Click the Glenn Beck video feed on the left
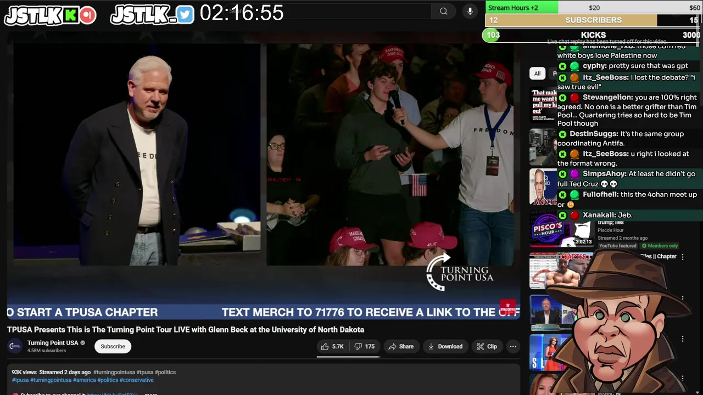703x395 pixels. coord(137,155)
